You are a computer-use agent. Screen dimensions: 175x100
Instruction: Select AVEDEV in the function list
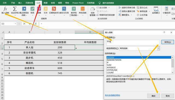click(x=139, y=57)
